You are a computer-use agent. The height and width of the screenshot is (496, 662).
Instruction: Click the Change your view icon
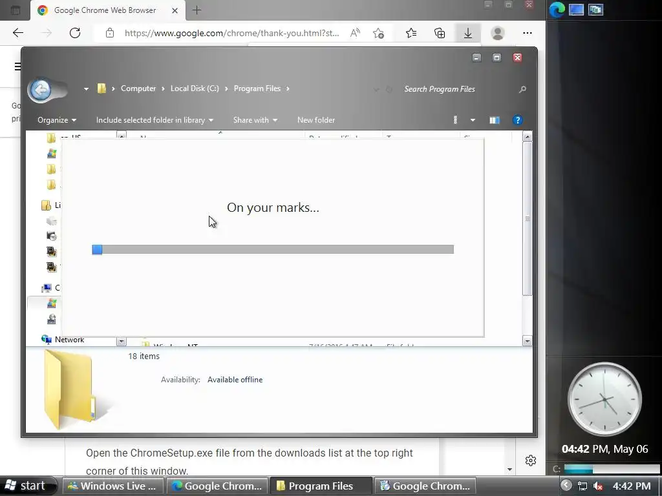click(455, 120)
